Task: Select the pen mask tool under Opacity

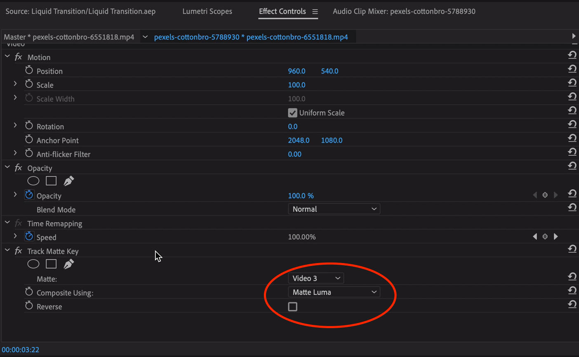Action: coord(69,181)
